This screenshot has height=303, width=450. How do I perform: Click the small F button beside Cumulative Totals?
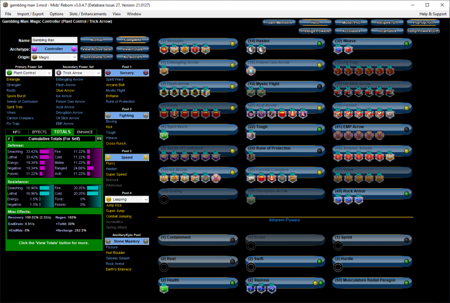pos(9,139)
